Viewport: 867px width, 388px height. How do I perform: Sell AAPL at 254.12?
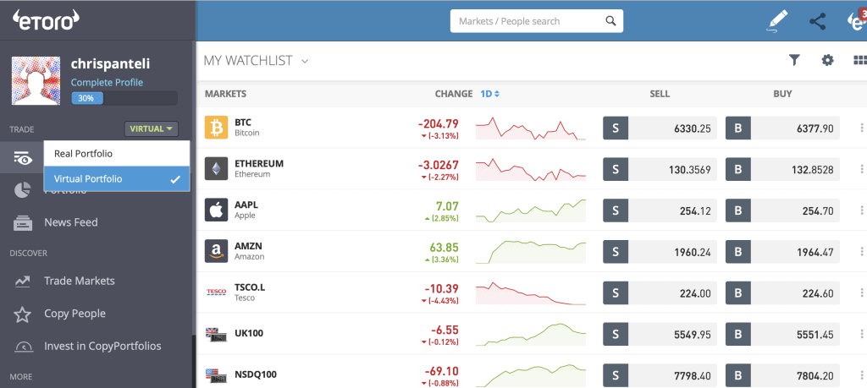(x=660, y=210)
